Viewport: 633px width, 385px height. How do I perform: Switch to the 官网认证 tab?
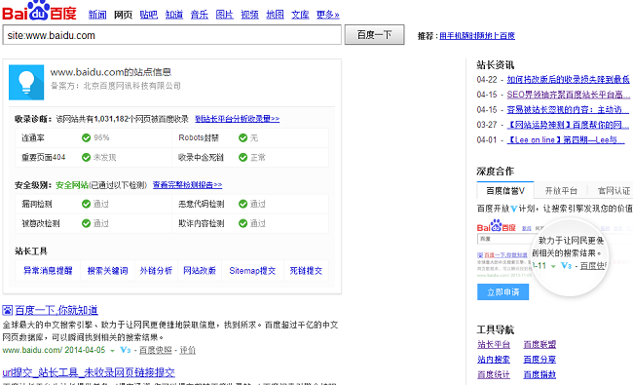pyautogui.click(x=614, y=191)
